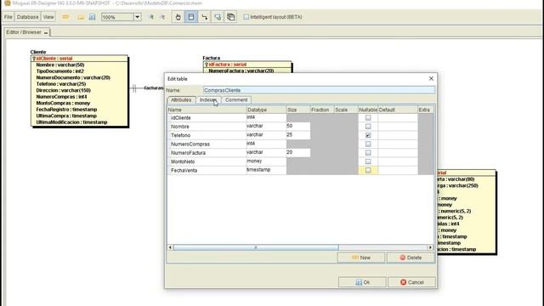Click the yellow New model toolbar icon
This screenshot has width=544, height=306.
65,17
